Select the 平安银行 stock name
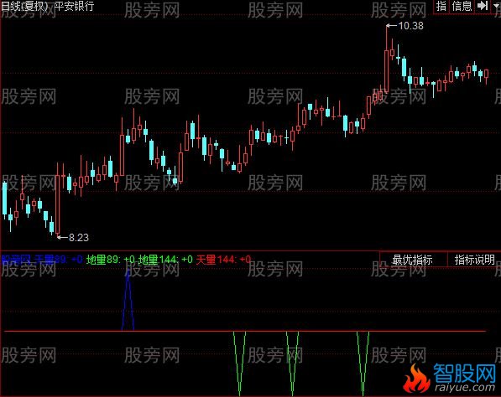501x397 pixels. click(74, 6)
